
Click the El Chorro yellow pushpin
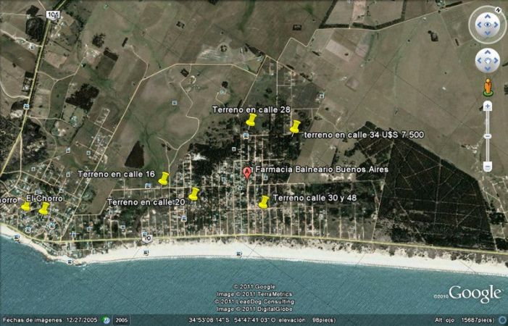point(44,208)
